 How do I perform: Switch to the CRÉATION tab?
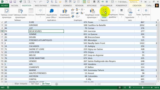[x=137, y=5]
